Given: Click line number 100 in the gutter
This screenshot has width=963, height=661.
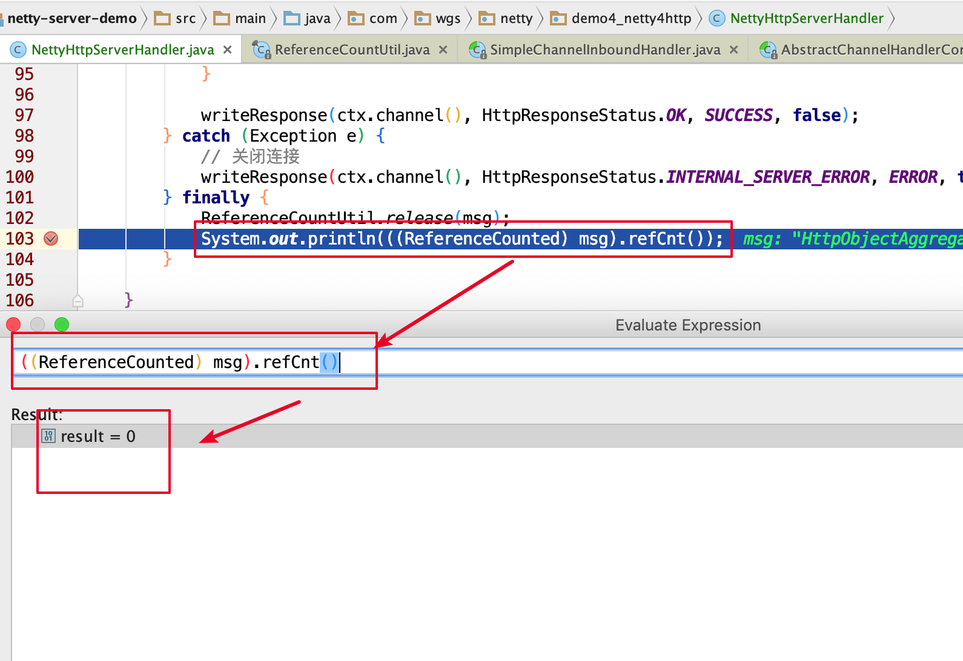Looking at the screenshot, I should click(x=20, y=177).
